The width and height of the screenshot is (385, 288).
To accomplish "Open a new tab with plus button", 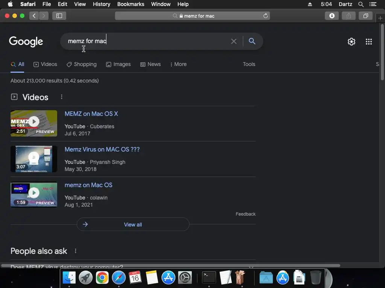I will coord(380,18).
